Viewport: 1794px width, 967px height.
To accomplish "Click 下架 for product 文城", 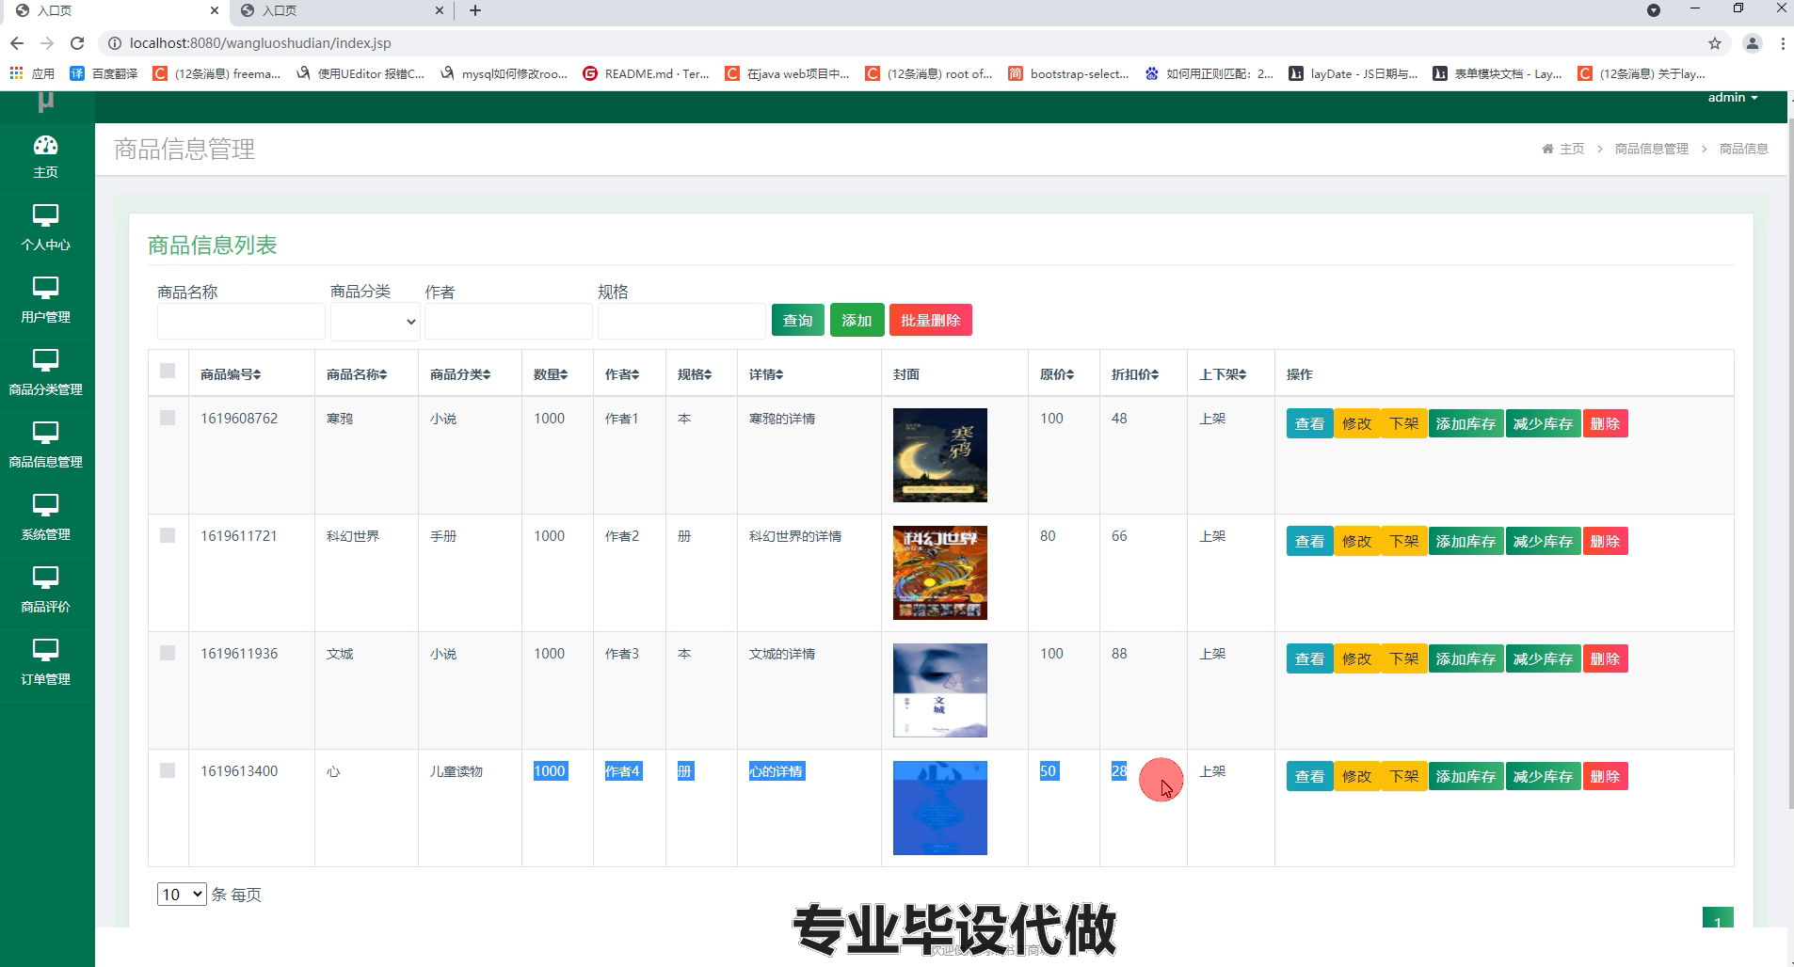I will click(x=1403, y=658).
